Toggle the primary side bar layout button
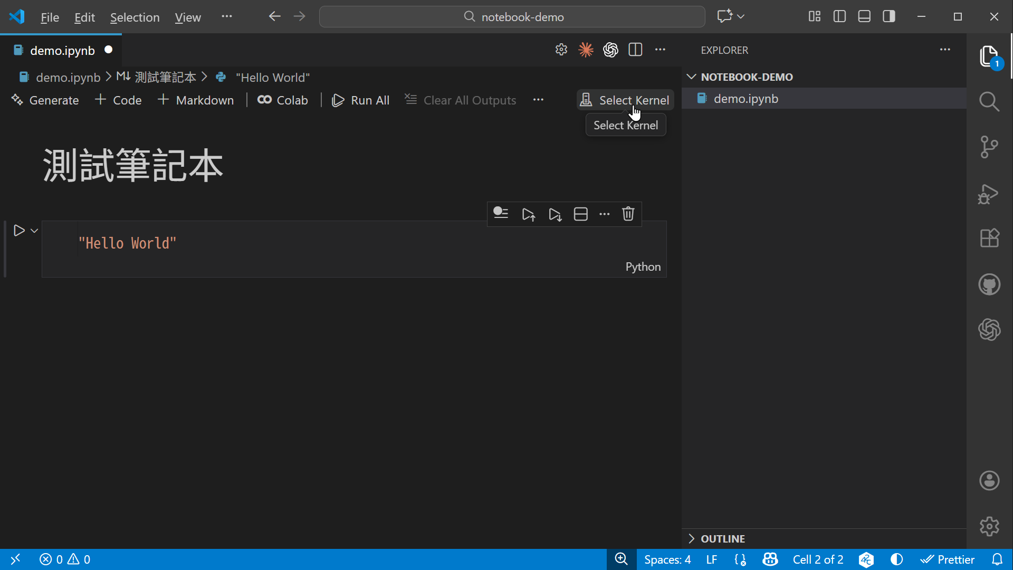 (x=839, y=16)
